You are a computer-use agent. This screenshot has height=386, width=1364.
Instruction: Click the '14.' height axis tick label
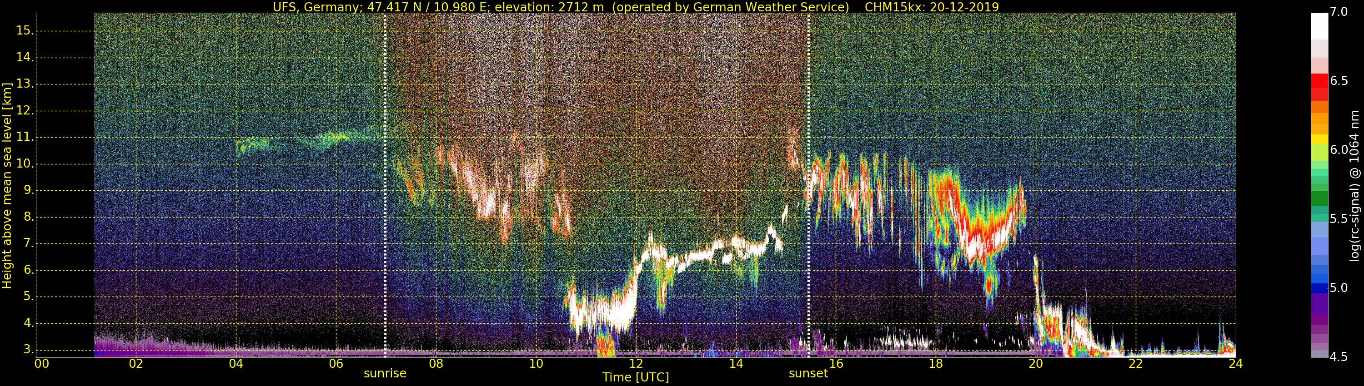[25, 58]
